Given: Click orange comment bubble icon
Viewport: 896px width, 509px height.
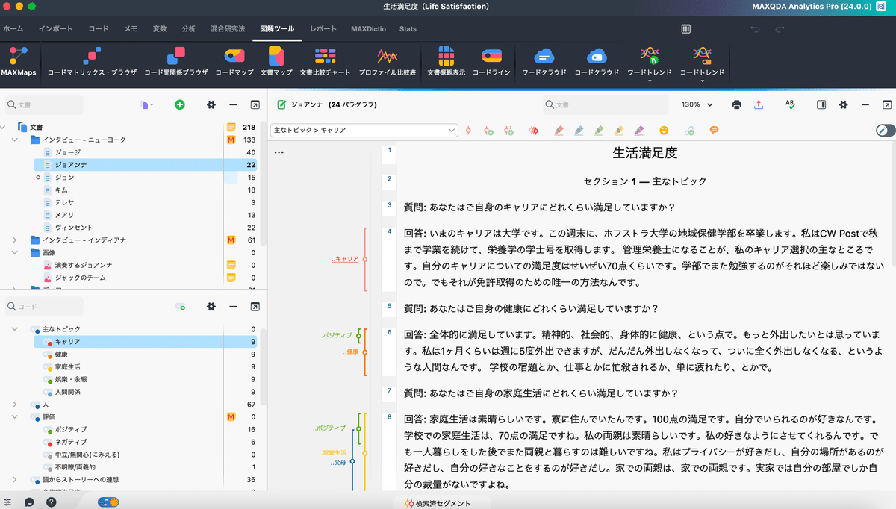Looking at the screenshot, I should pyautogui.click(x=714, y=131).
